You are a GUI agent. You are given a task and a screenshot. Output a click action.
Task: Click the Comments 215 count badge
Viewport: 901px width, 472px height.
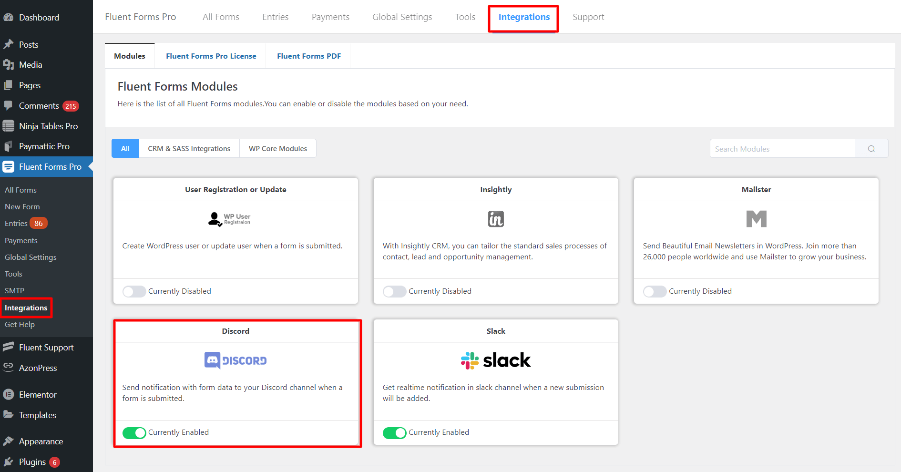(71, 106)
